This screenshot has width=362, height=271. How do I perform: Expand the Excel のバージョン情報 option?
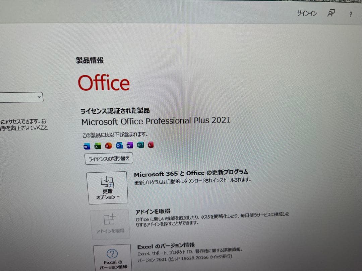pyautogui.click(x=111, y=258)
